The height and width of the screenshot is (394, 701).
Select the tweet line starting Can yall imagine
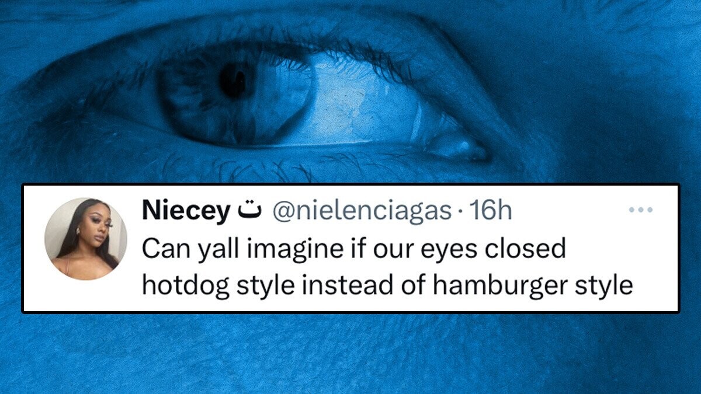(x=355, y=250)
